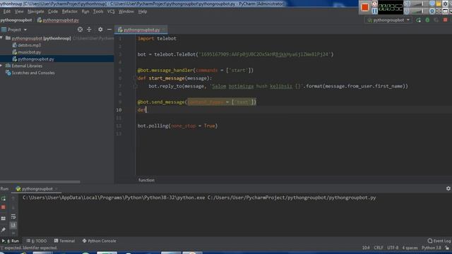The height and width of the screenshot is (254, 452).
Task: Open the Help menu
Action: 143,11
